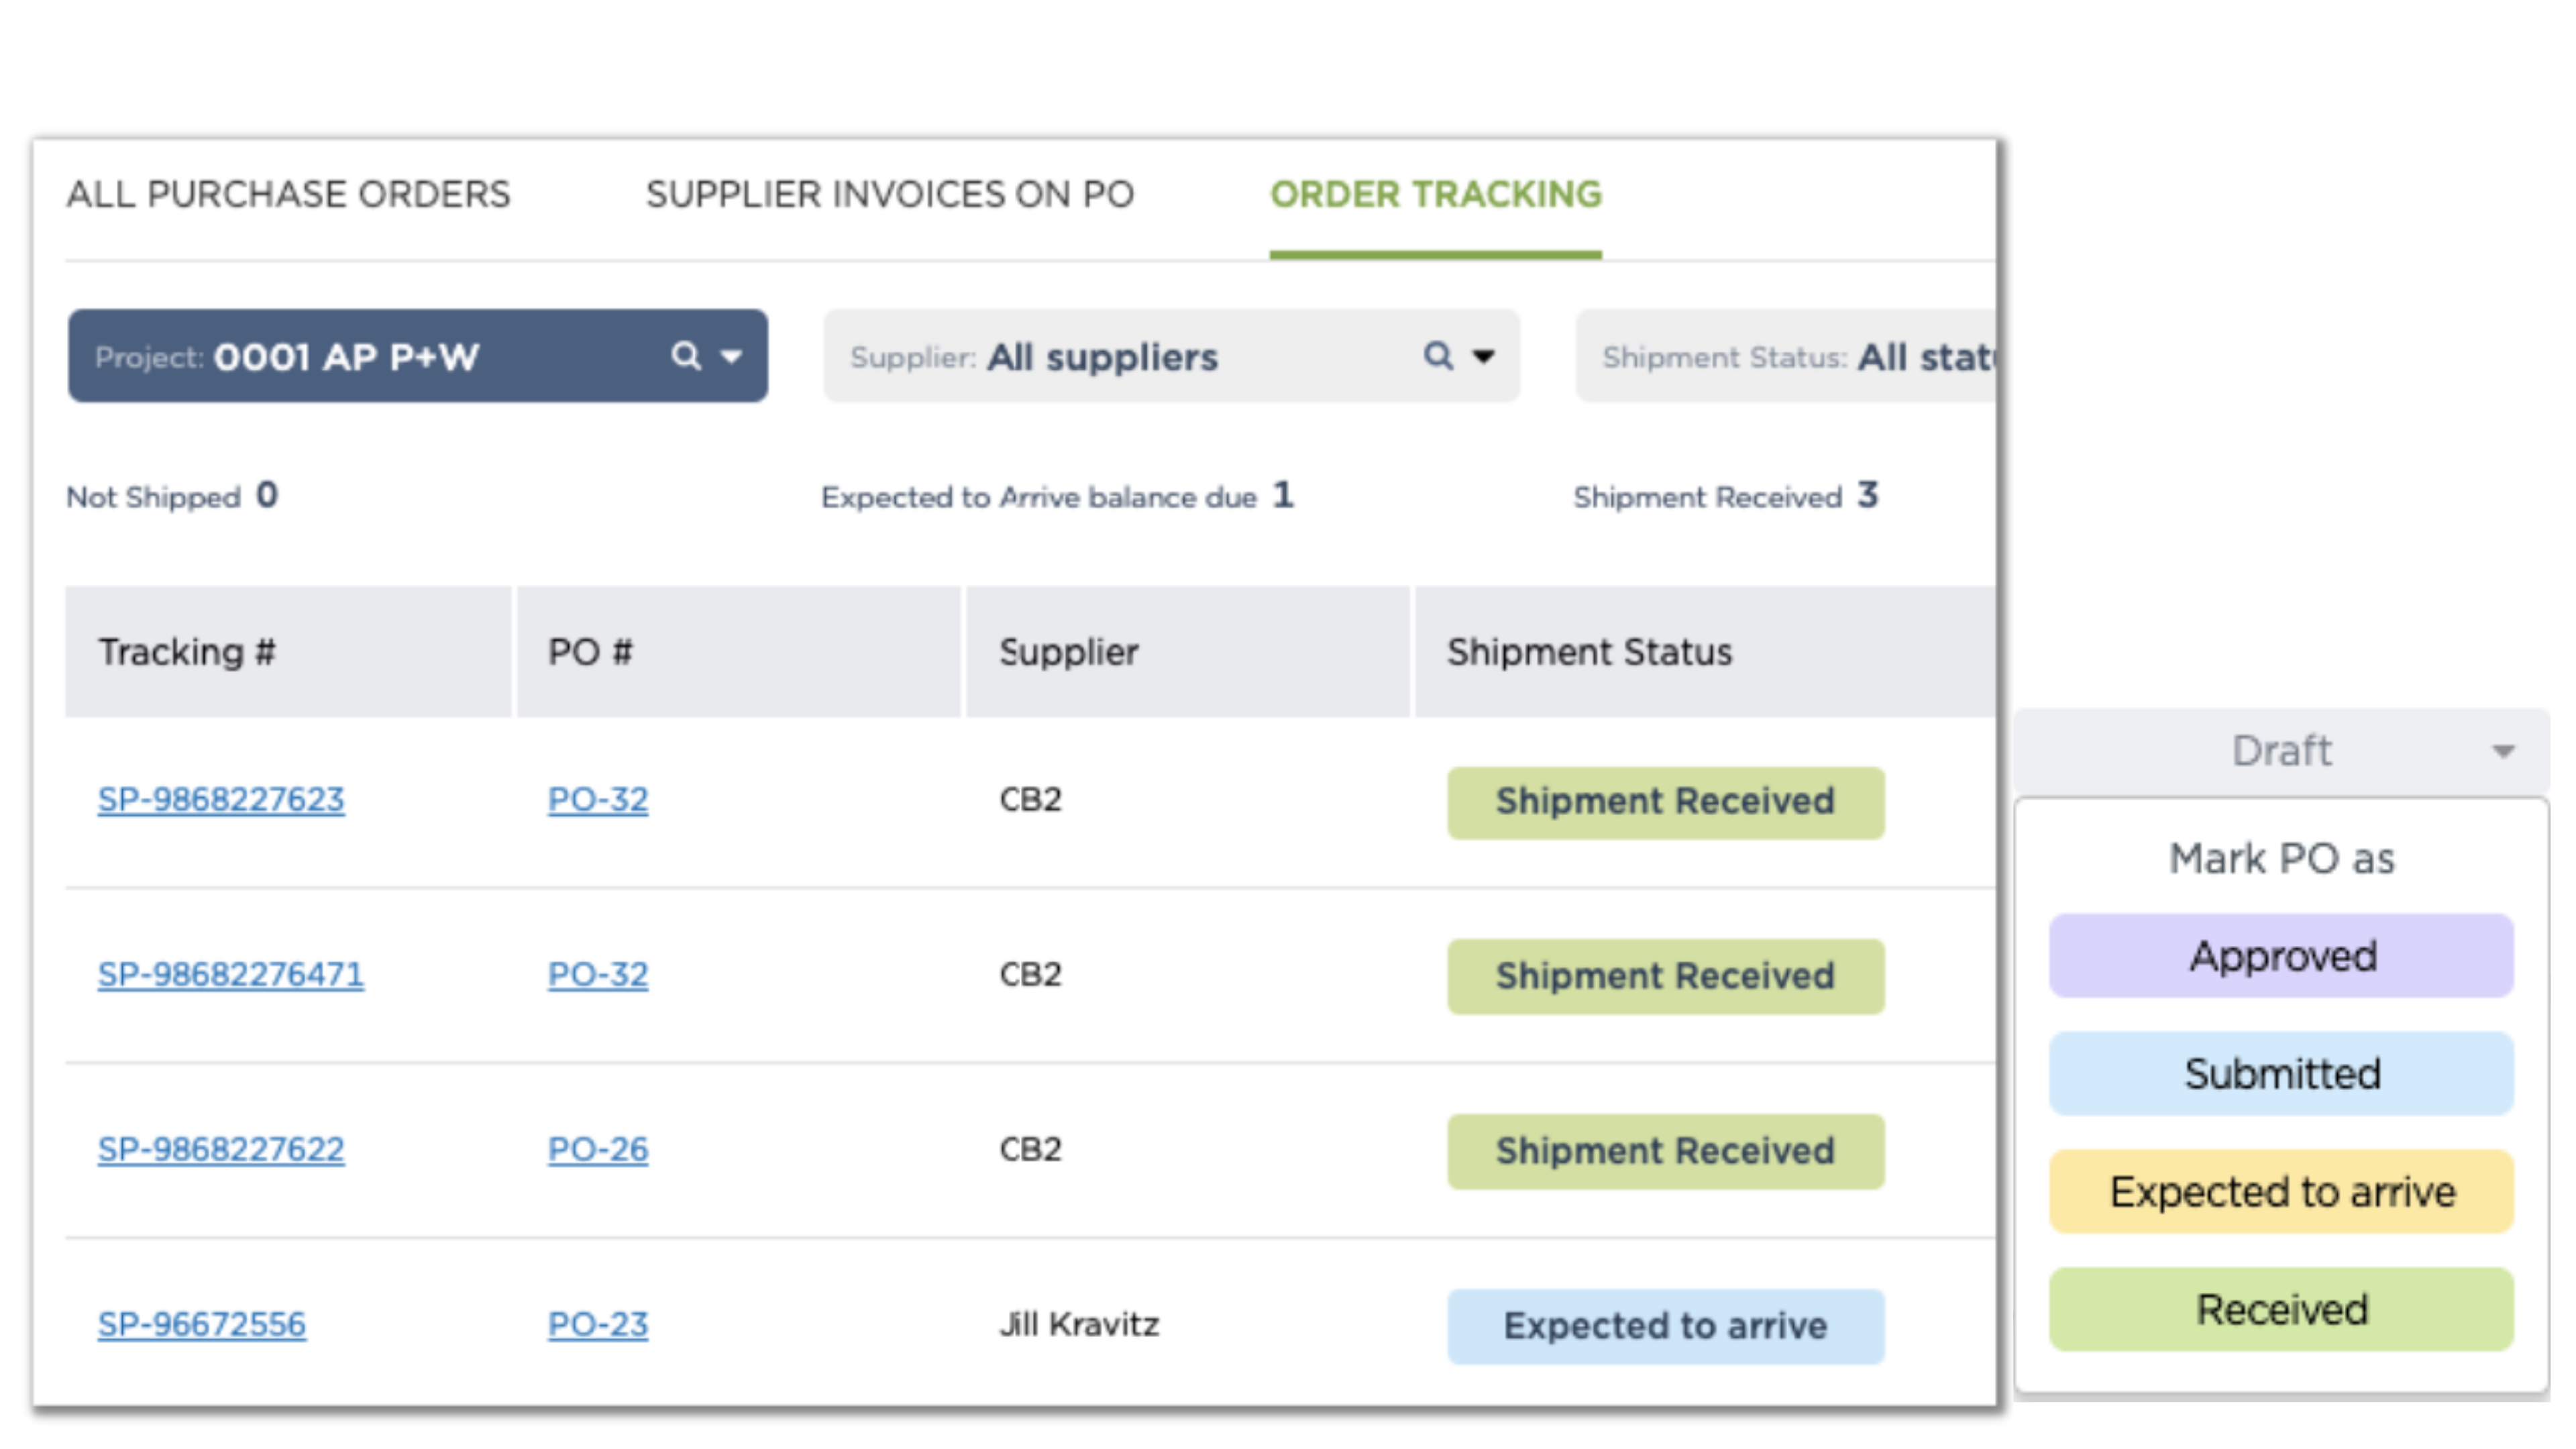Click CB2 supplier in PO-26 row

click(x=1030, y=1150)
